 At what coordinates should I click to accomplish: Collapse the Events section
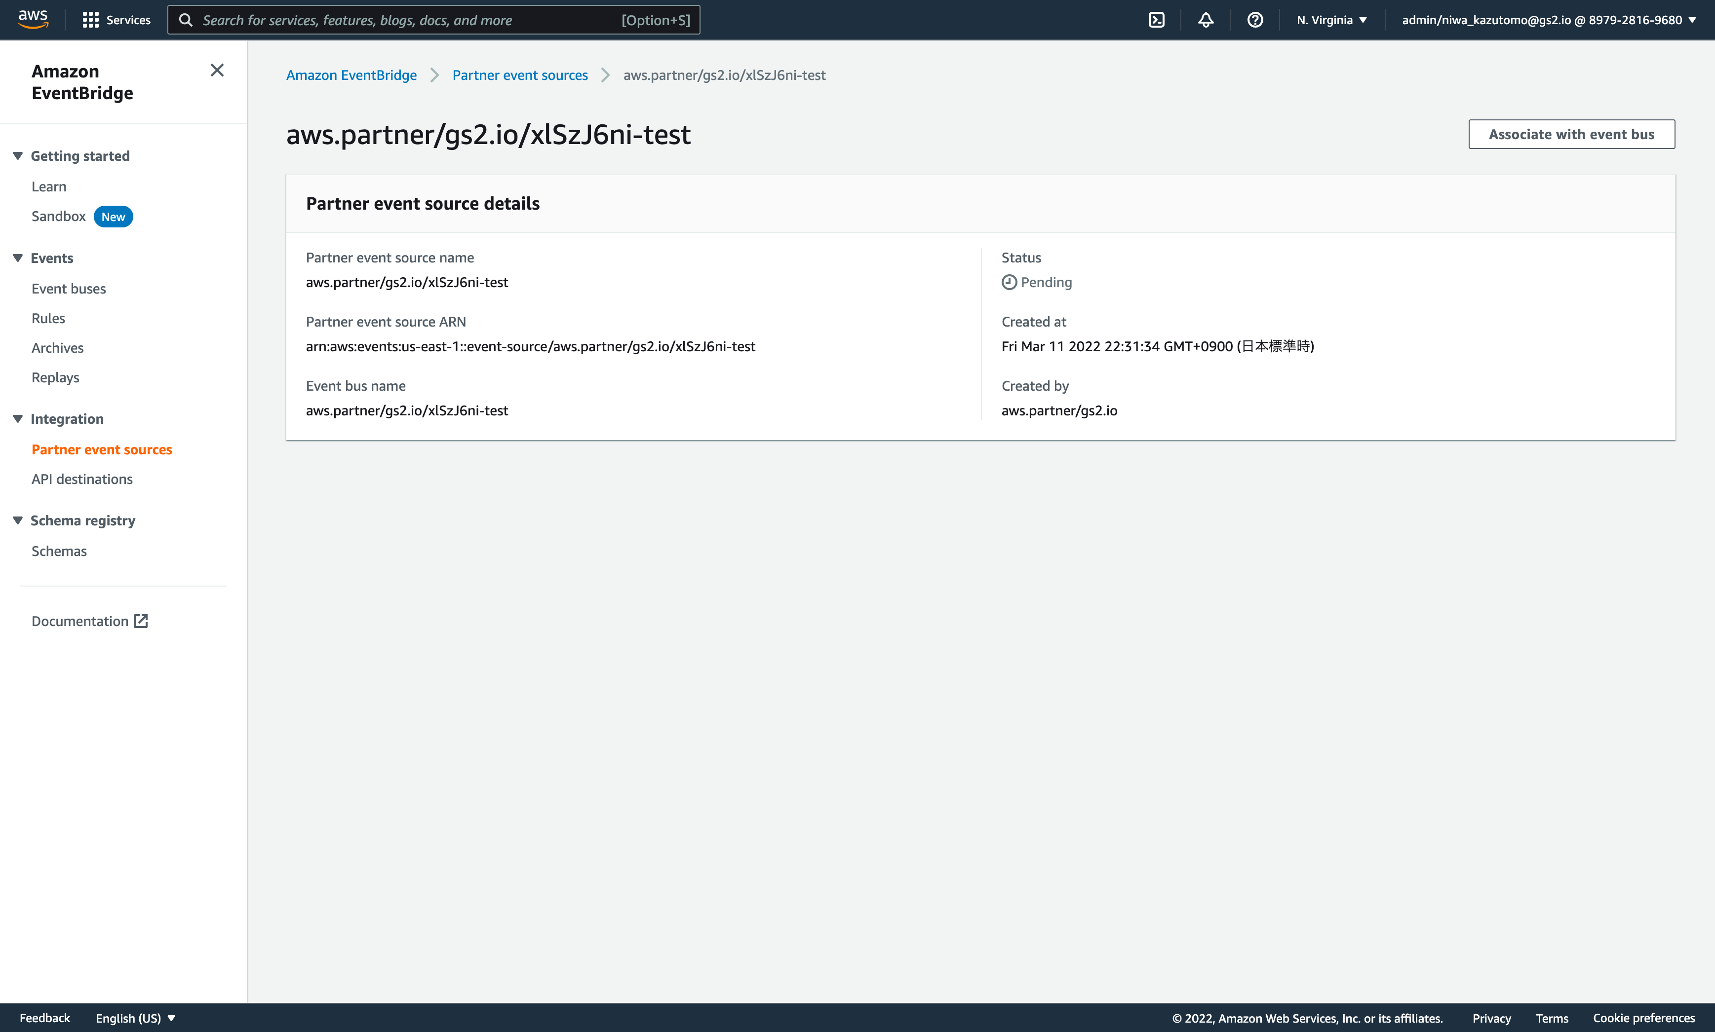tap(18, 258)
